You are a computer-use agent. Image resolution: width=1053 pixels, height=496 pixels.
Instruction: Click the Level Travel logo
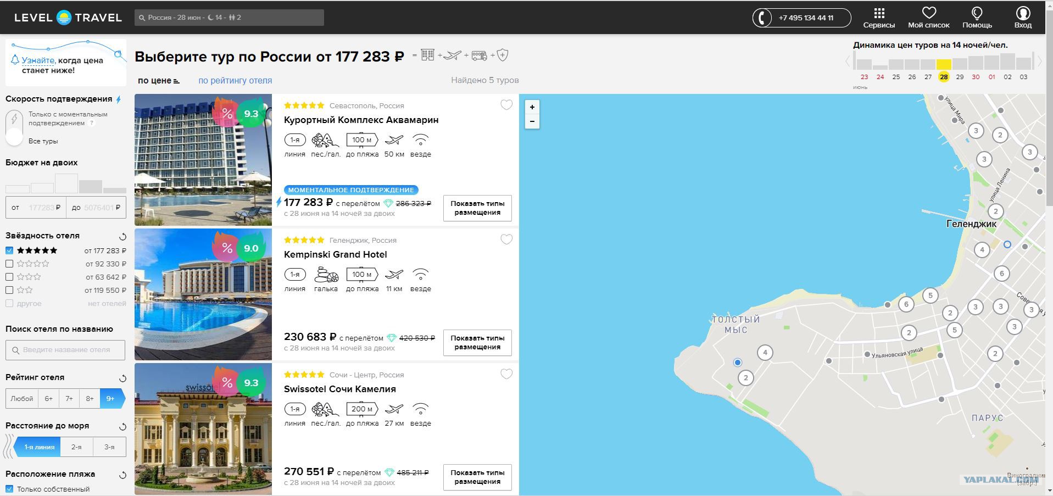(x=68, y=18)
